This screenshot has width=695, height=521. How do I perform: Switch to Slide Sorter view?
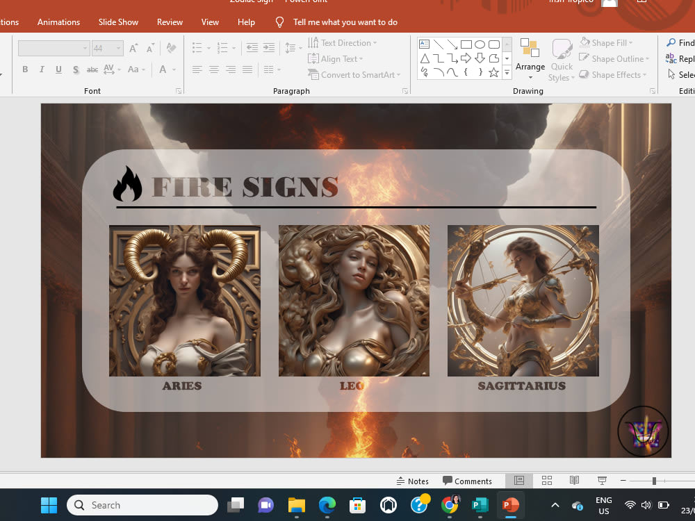click(547, 481)
